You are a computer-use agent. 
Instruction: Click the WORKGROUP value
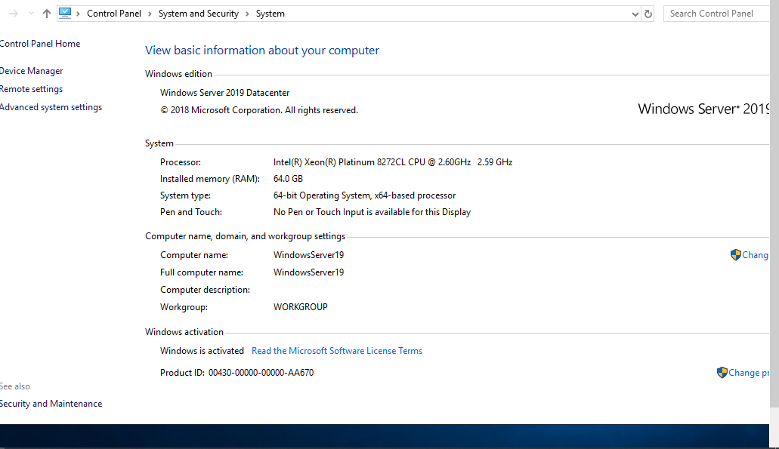click(x=301, y=307)
